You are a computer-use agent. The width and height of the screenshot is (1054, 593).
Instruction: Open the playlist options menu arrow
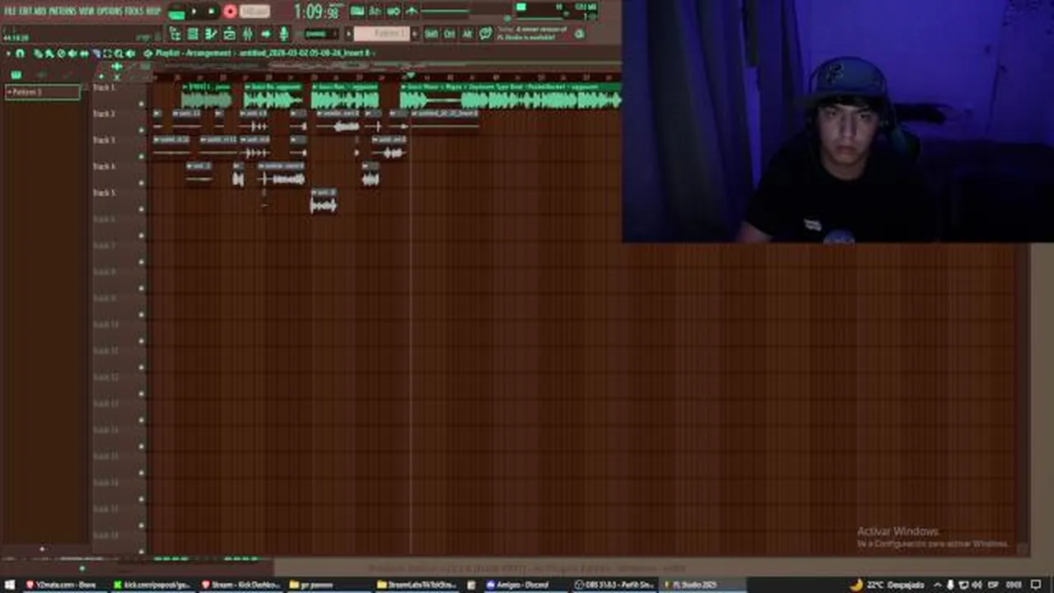tap(8, 54)
